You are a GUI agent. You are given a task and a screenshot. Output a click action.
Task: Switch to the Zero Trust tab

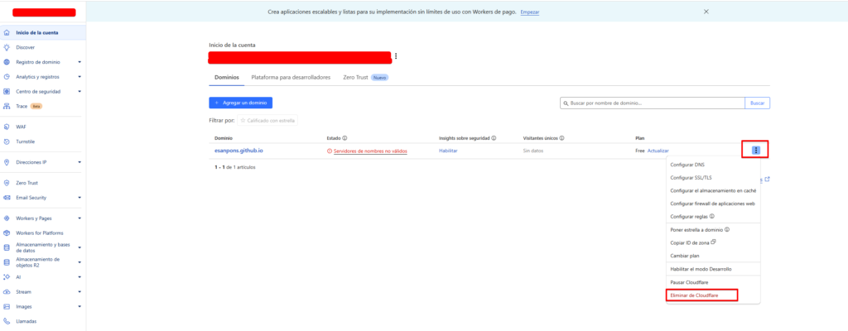(x=365, y=77)
